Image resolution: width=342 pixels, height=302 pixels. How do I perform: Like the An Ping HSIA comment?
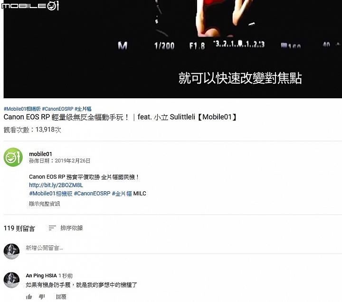(x=29, y=297)
